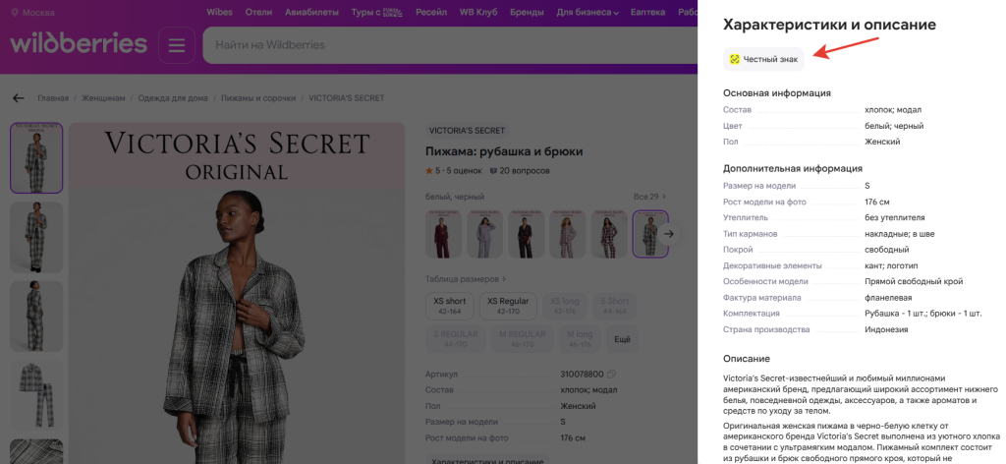Click Характеристики и описание button under specs
The height and width of the screenshot is (464, 1006).
click(x=487, y=459)
